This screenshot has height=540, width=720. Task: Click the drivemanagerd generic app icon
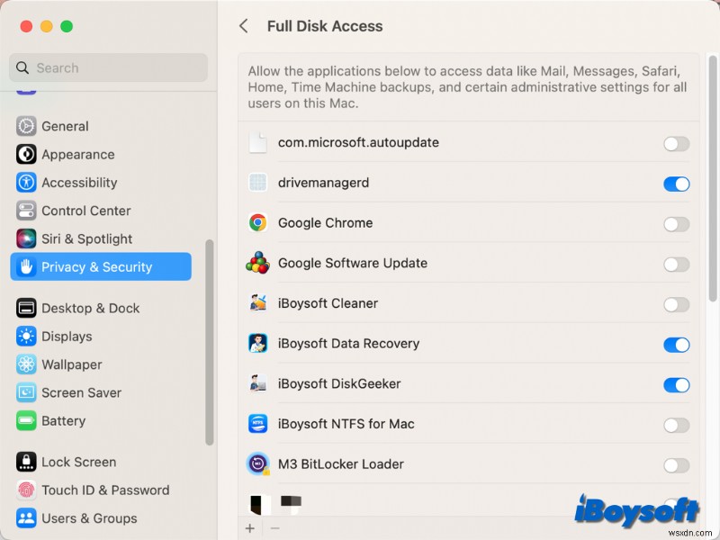257,183
